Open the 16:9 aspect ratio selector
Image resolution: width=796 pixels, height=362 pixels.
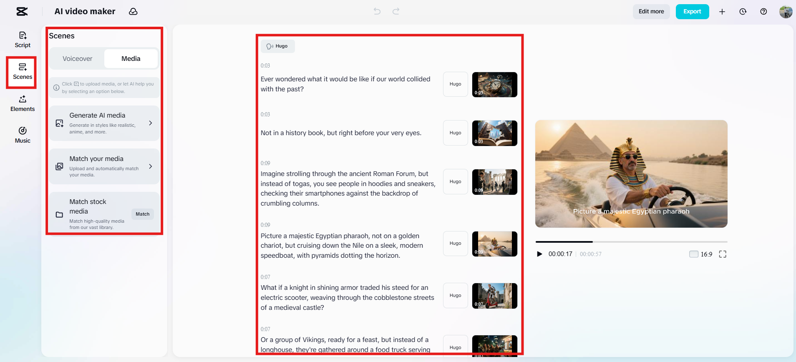click(x=701, y=254)
